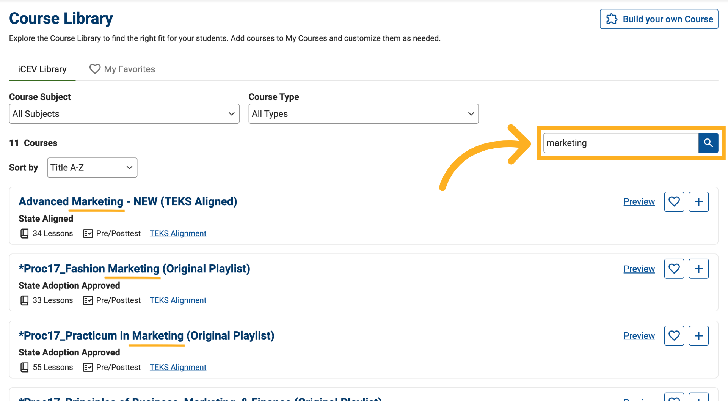Open TEKS Alignment for Practicum in Marketing
The image size is (728, 401).
pos(178,367)
